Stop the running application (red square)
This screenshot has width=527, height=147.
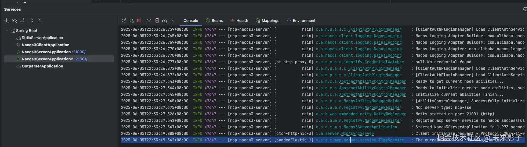[139, 21]
